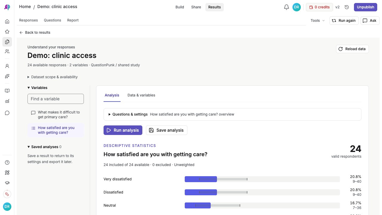Open the DR avatar at the sidebar bottom

click(7, 207)
